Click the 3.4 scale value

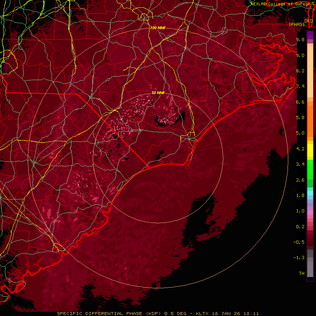[x=300, y=164]
